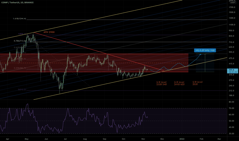The image size is (239, 141).
Task: Click the 415.0 price axis value
Action: 232,64
